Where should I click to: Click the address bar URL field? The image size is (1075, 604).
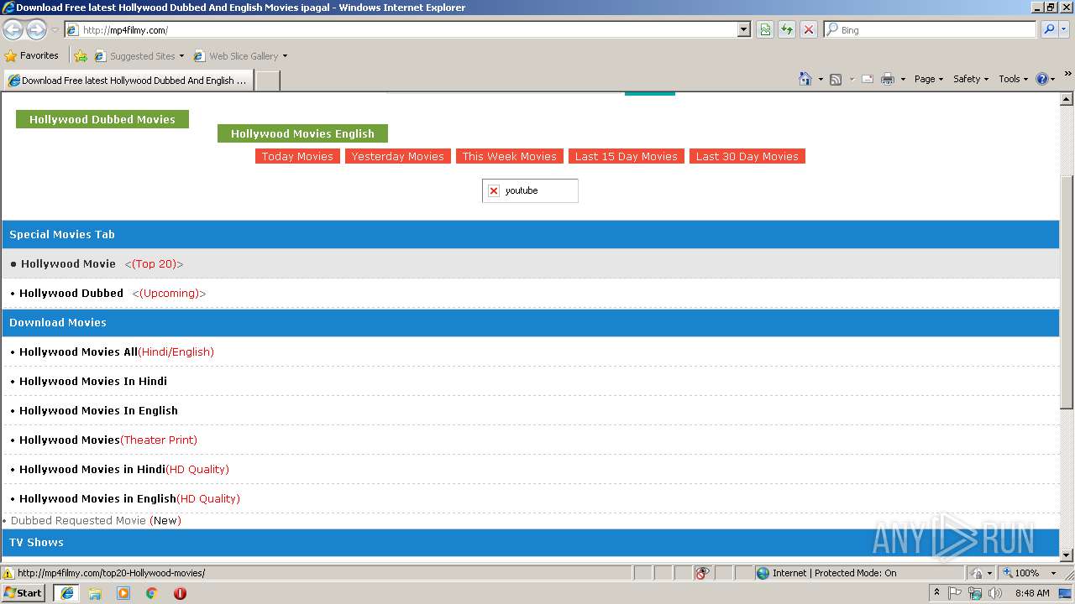point(407,29)
